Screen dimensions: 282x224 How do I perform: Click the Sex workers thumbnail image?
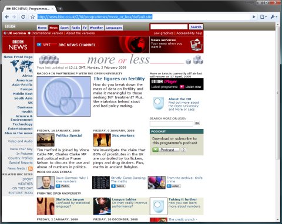point(102,140)
